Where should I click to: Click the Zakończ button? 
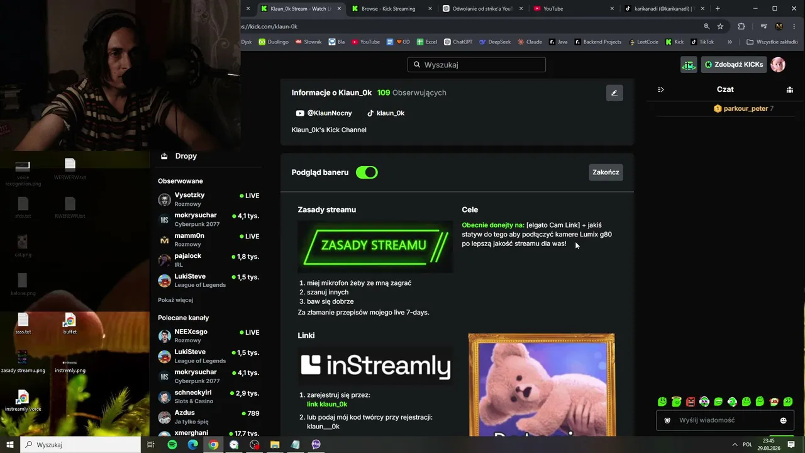[x=606, y=172]
